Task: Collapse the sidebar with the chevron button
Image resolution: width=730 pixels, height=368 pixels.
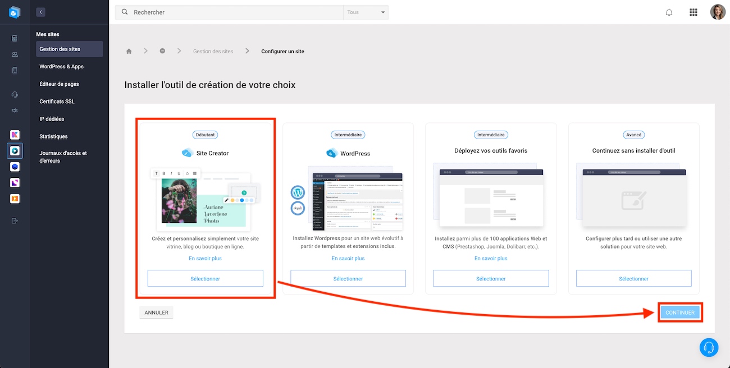Action: pyautogui.click(x=40, y=12)
